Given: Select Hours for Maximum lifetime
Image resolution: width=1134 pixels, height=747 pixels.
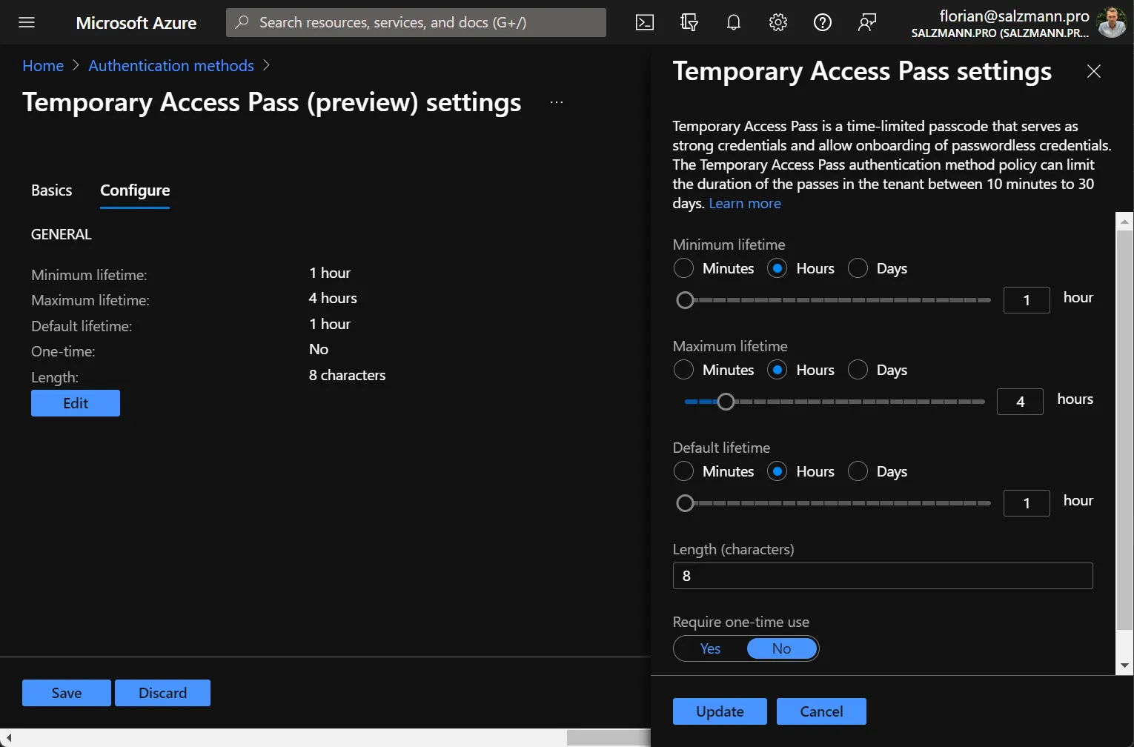Looking at the screenshot, I should [777, 370].
